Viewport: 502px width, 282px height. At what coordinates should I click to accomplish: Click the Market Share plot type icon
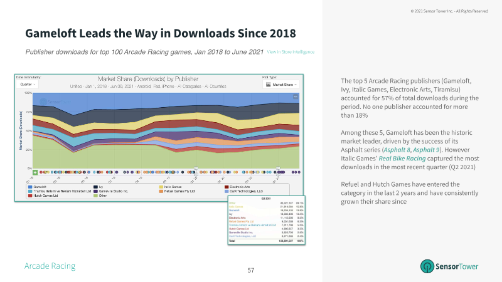pyautogui.click(x=269, y=85)
